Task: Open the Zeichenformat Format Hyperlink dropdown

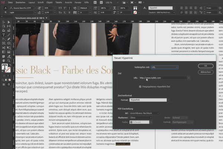Action: click(168, 100)
